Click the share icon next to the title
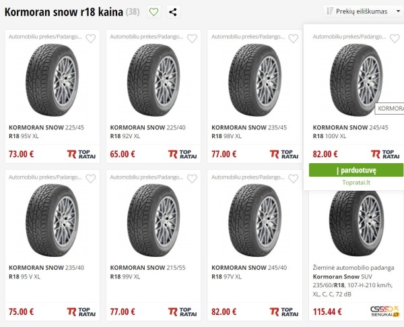Viewport: 404px width, 327px height. pos(173,11)
